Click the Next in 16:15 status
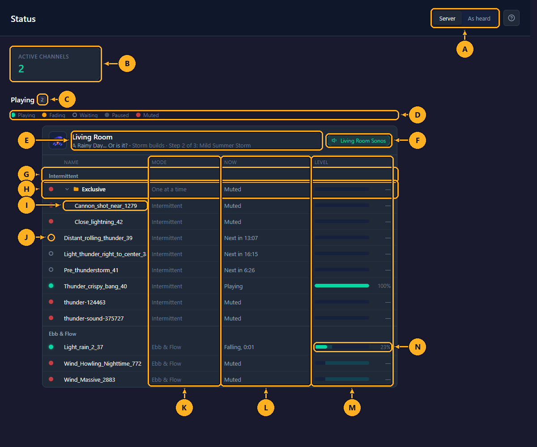The image size is (537, 447). pyautogui.click(x=241, y=254)
